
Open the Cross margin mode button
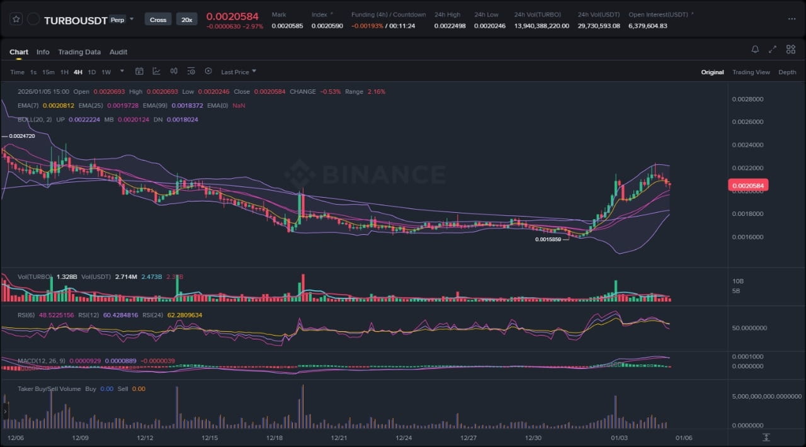158,20
